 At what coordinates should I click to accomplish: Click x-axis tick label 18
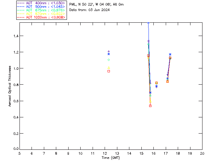178,154
